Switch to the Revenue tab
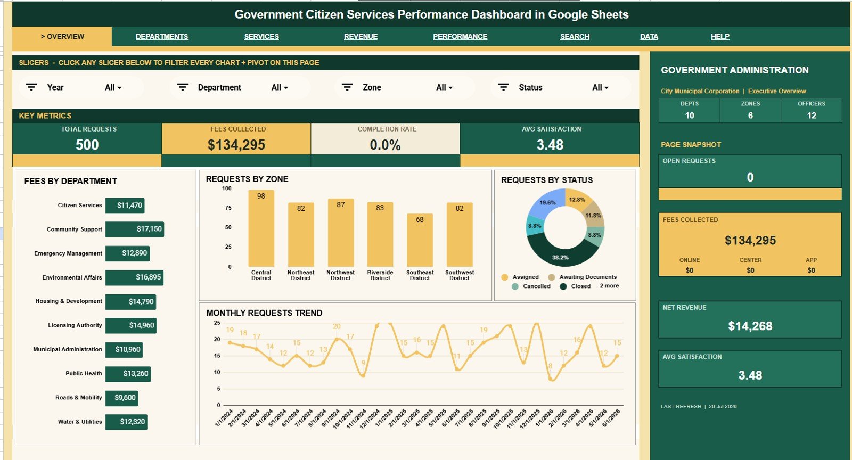 pos(361,36)
